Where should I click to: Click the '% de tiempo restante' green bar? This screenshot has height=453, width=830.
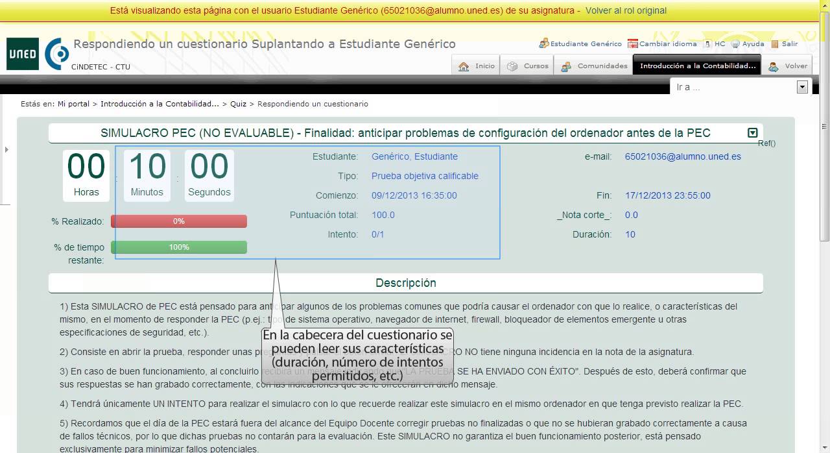click(x=179, y=247)
